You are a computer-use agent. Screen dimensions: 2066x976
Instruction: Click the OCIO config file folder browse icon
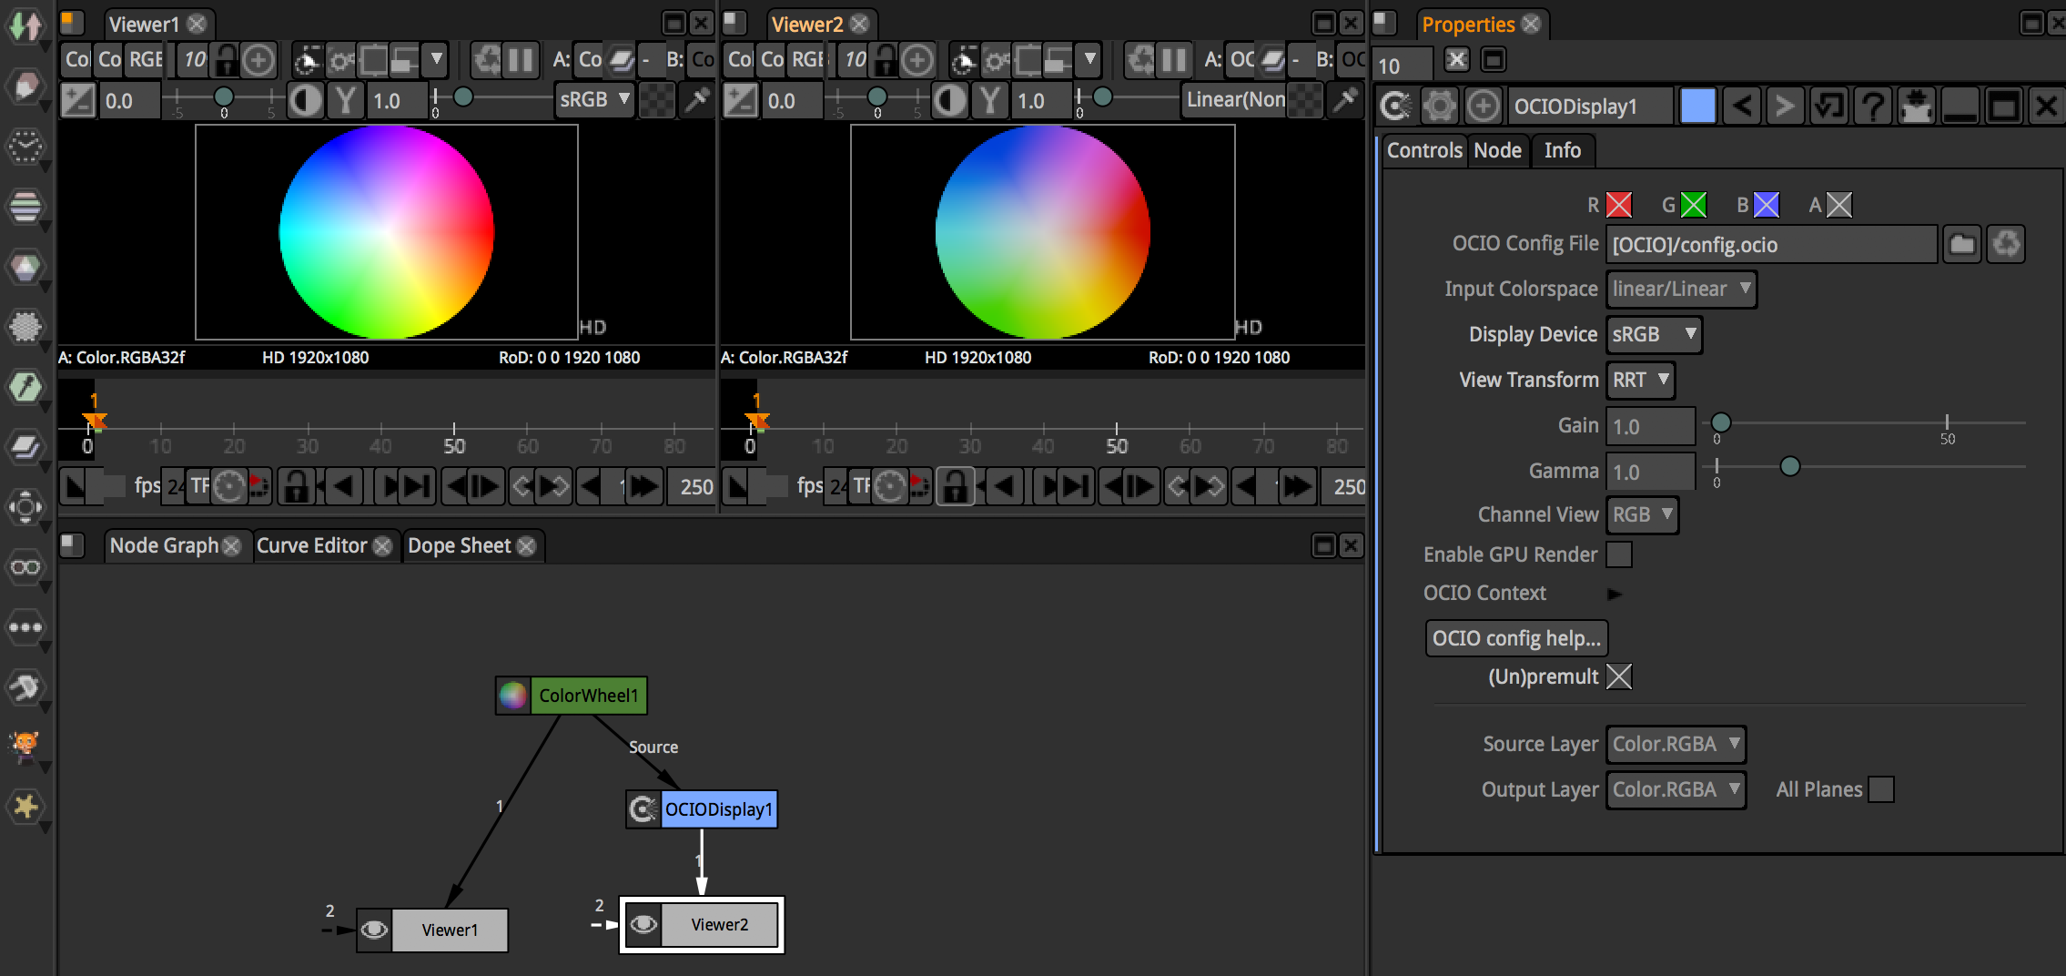point(1961,244)
